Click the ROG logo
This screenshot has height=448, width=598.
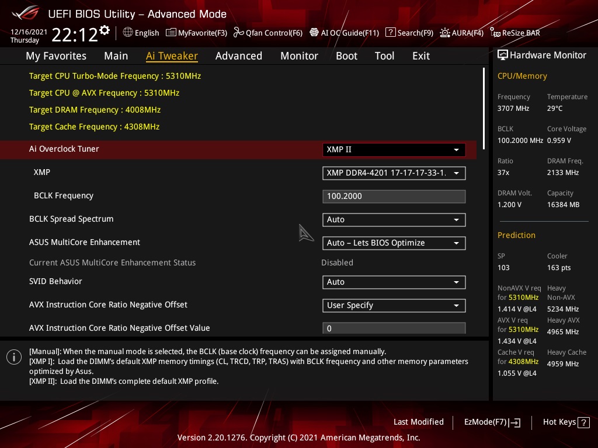coord(26,13)
